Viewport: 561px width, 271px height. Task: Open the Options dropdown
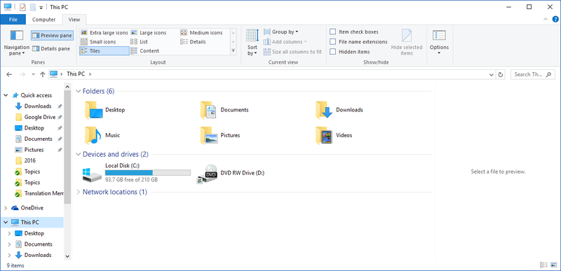pyautogui.click(x=439, y=43)
